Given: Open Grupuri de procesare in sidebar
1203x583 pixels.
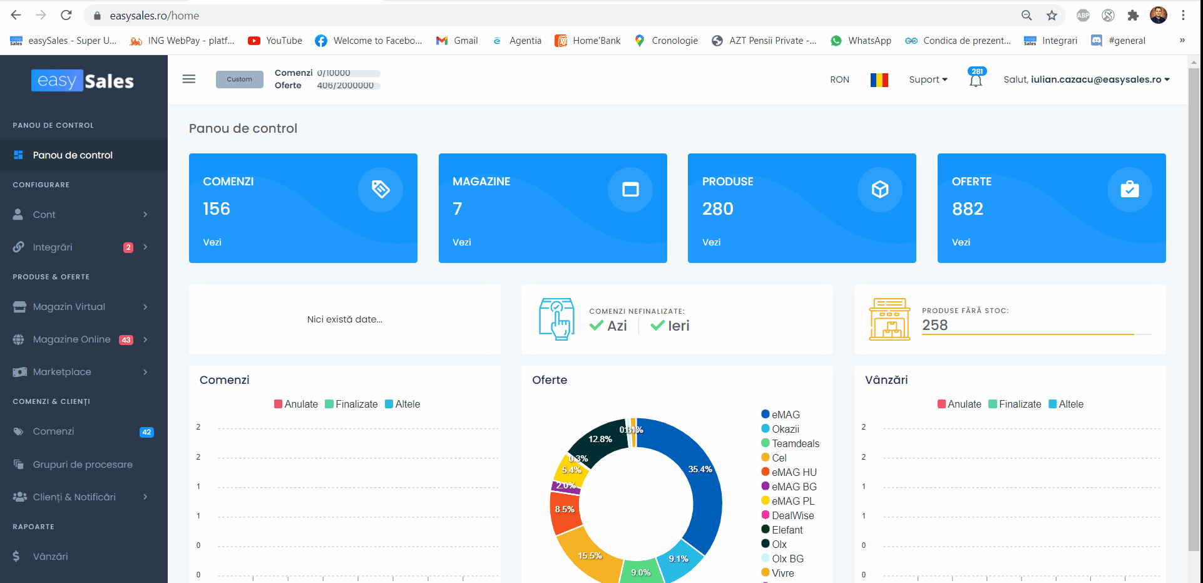Looking at the screenshot, I should pos(83,465).
